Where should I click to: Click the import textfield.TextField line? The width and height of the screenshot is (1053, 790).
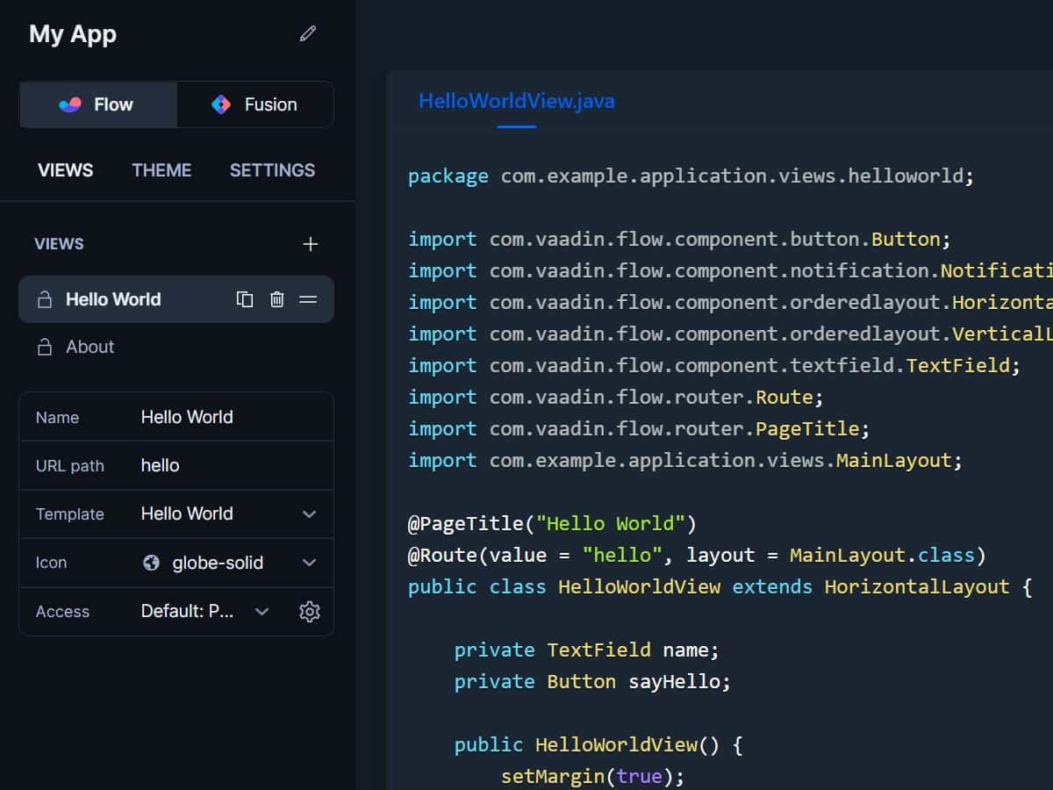click(x=714, y=366)
